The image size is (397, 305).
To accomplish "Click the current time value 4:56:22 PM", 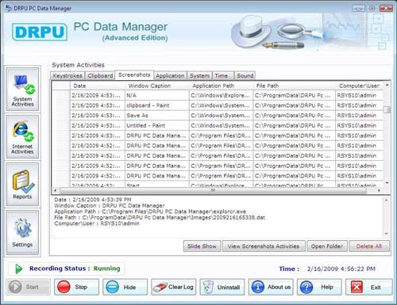I will click(358, 269).
